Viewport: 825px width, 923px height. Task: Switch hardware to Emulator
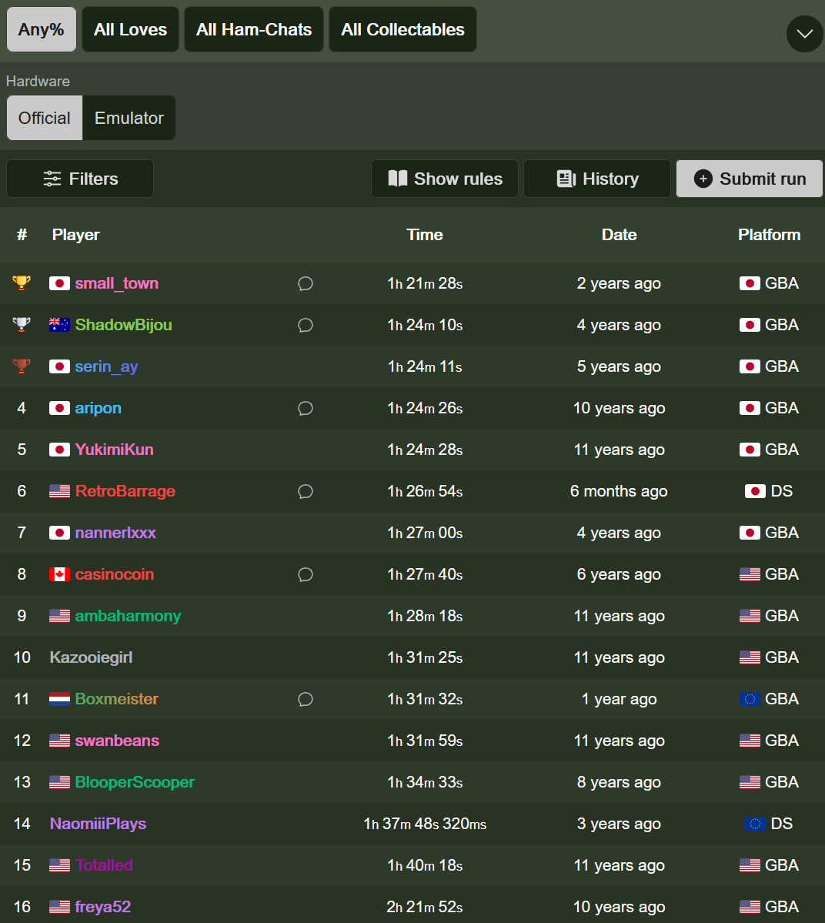[129, 118]
